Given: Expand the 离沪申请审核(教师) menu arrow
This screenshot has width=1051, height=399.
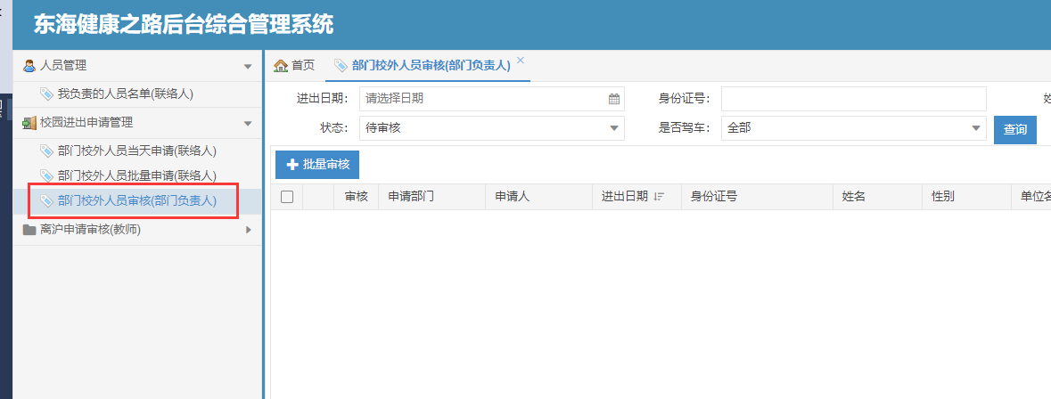Looking at the screenshot, I should pyautogui.click(x=248, y=230).
